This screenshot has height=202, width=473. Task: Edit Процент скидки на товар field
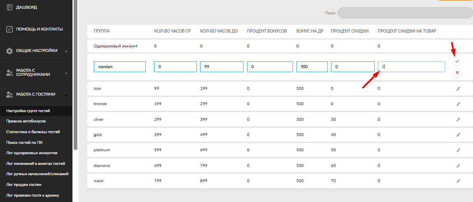click(x=412, y=67)
